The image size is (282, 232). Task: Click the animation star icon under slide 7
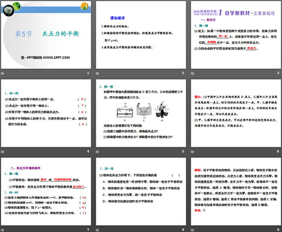3,229
